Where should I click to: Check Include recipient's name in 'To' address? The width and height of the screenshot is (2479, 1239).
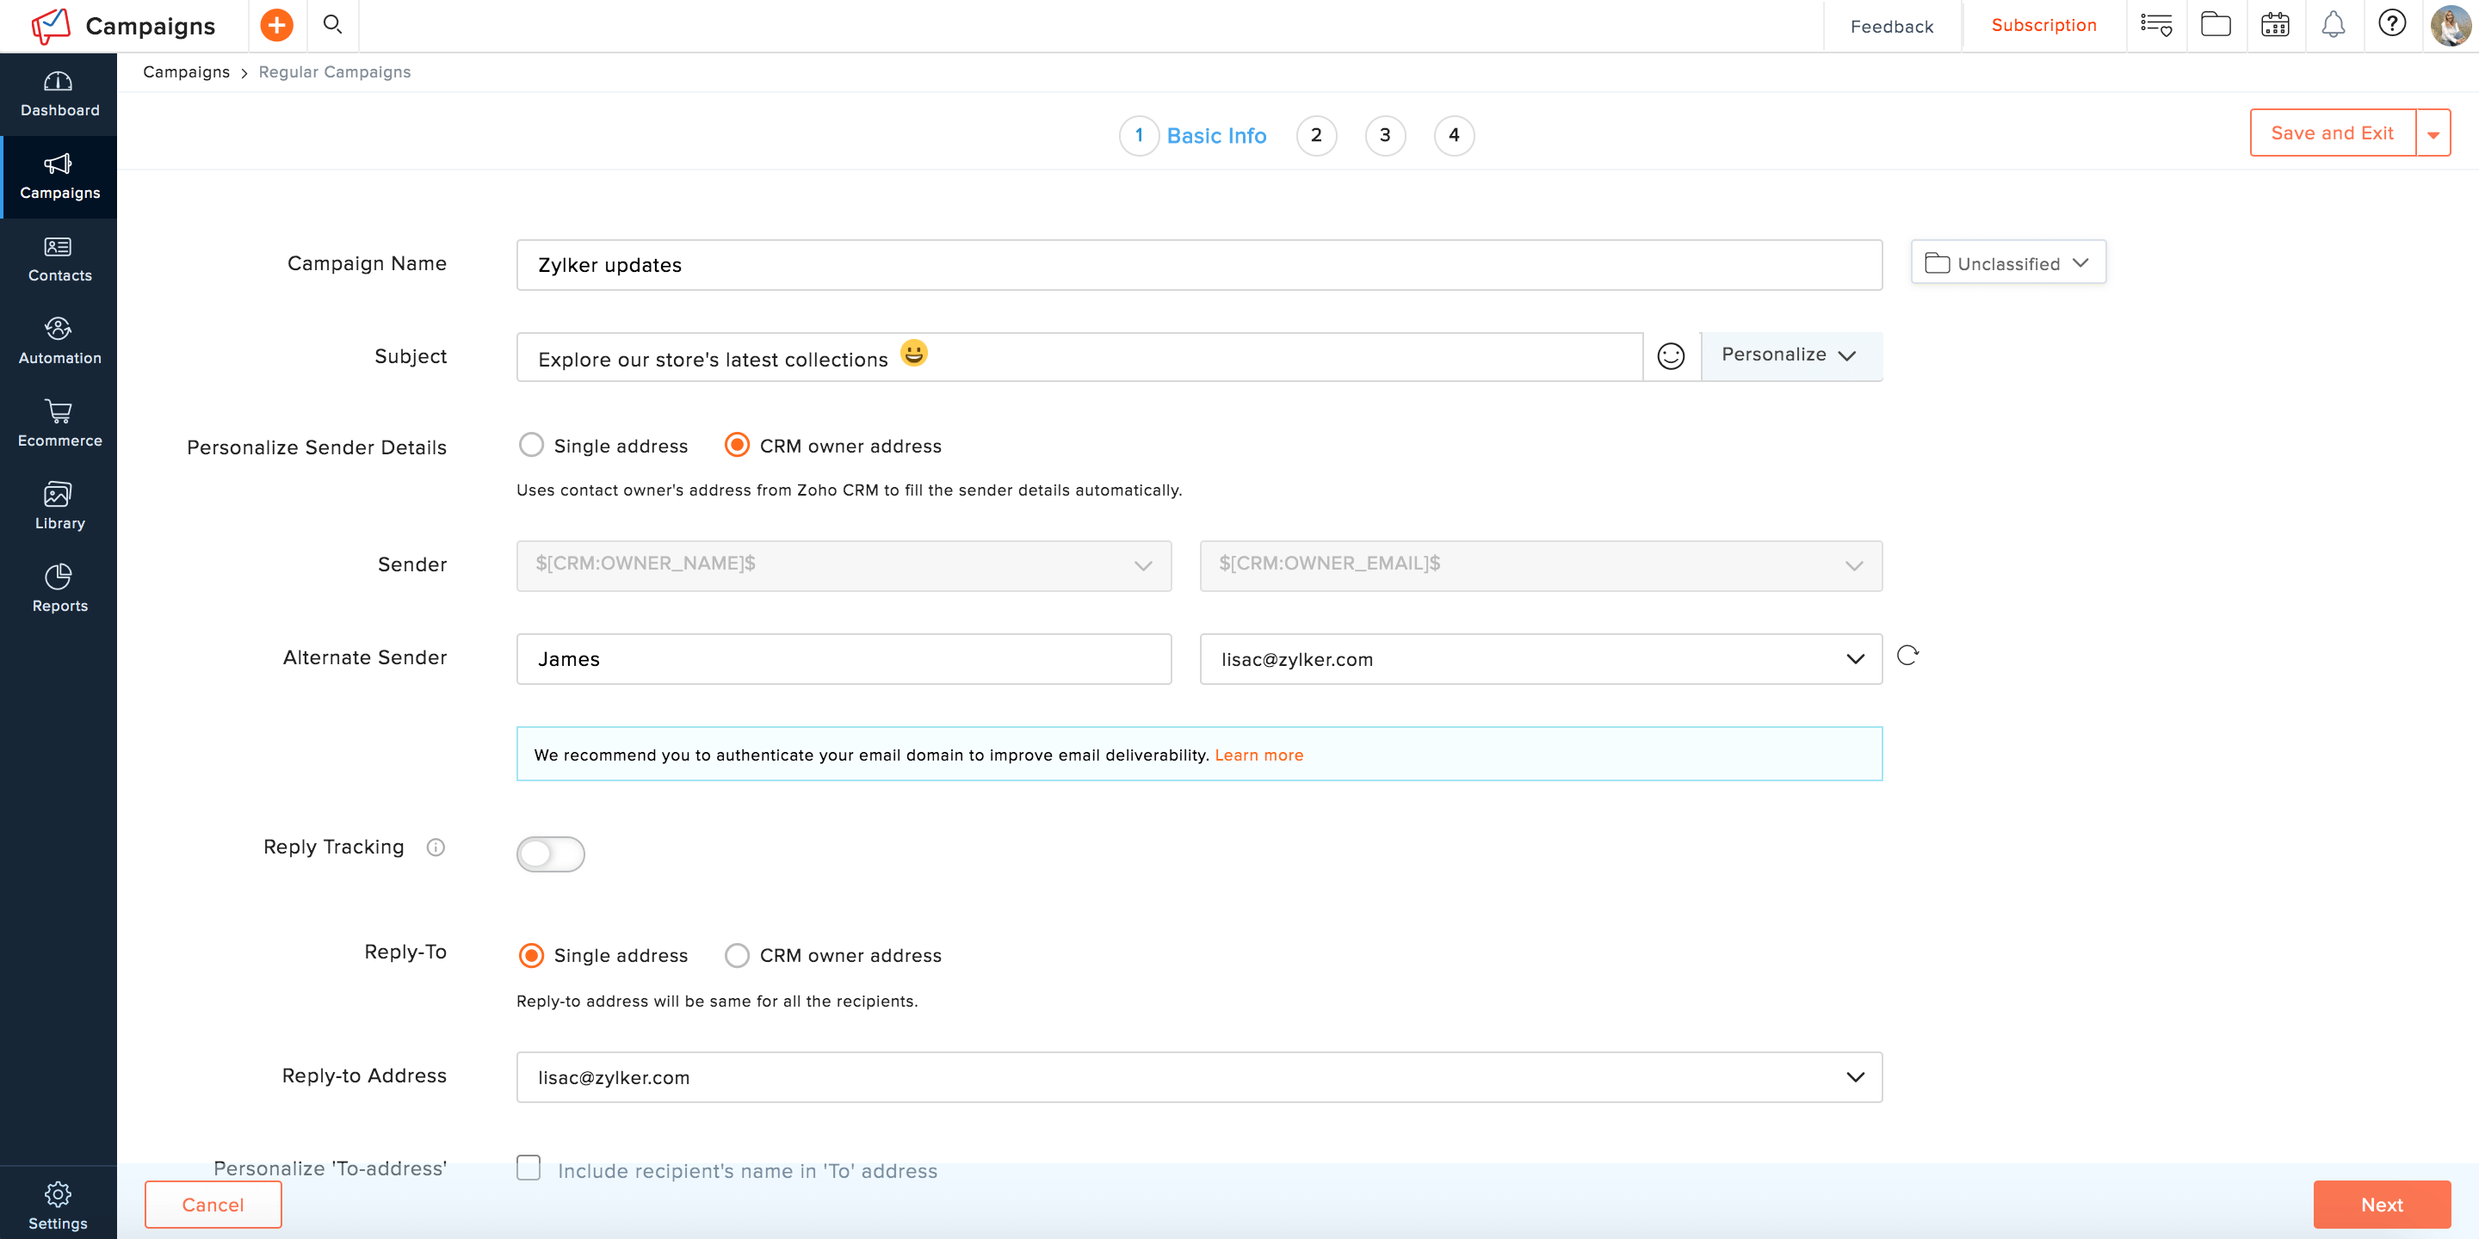pyautogui.click(x=529, y=1168)
